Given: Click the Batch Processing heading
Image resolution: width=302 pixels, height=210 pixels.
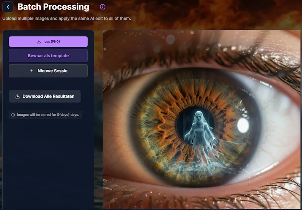Looking at the screenshot, I should [53, 7].
